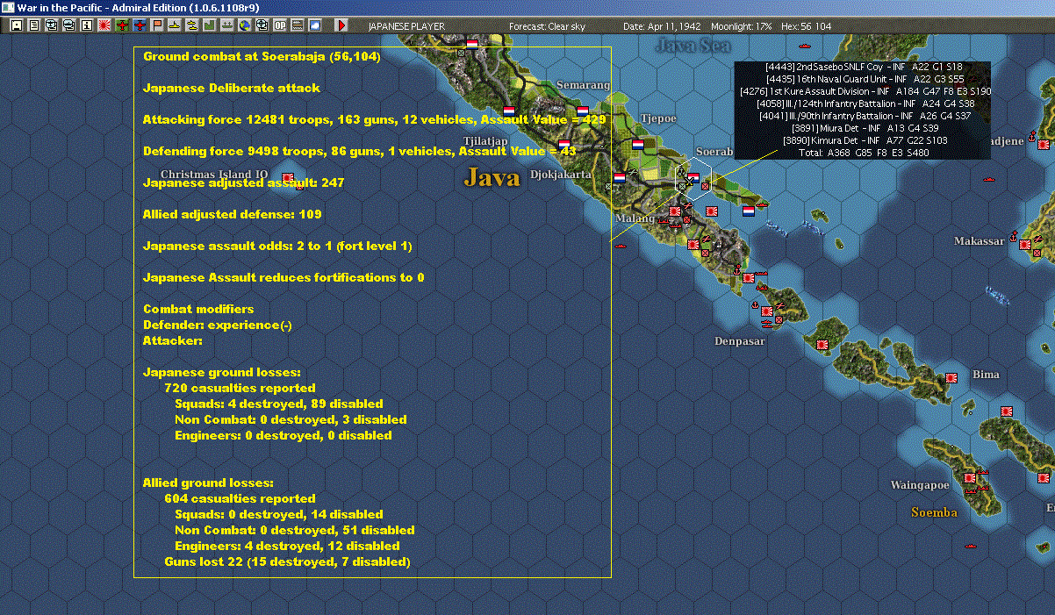This screenshot has width=1055, height=615.
Task: Click the 1st Kure Assault Division line
Action: (x=865, y=91)
